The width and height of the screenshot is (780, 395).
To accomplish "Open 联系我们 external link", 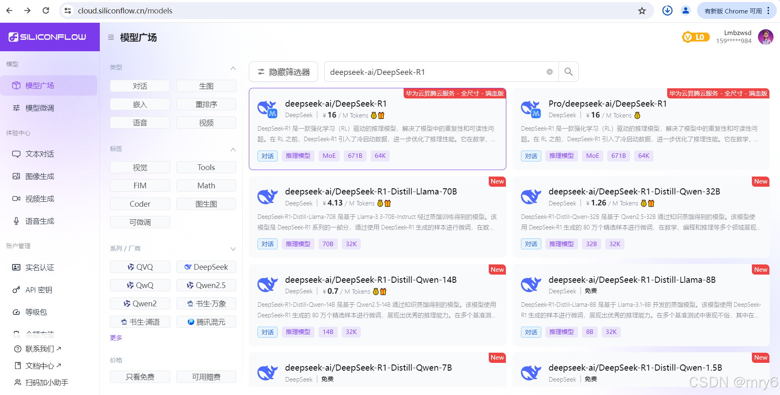I will tap(37, 349).
